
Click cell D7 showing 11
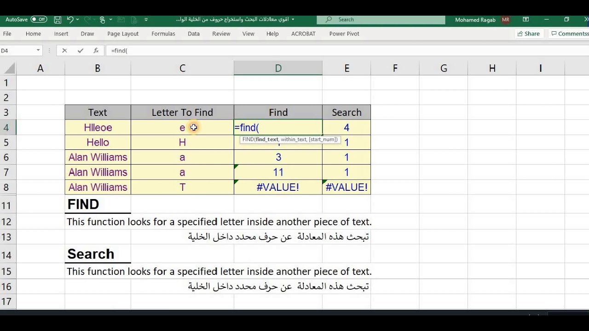278,172
